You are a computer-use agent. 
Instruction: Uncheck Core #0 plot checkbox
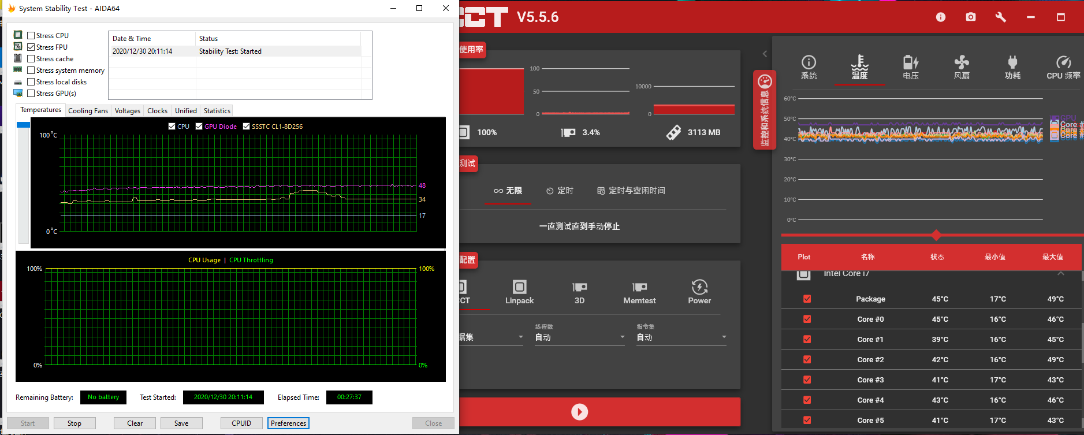807,319
